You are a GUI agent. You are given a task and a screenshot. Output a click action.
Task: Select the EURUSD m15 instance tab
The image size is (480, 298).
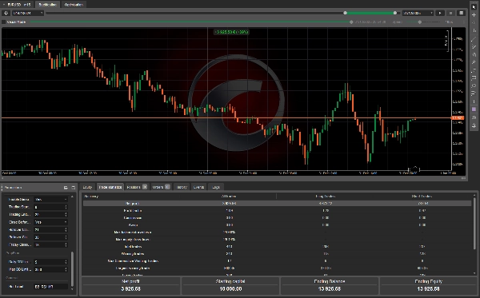[18, 5]
